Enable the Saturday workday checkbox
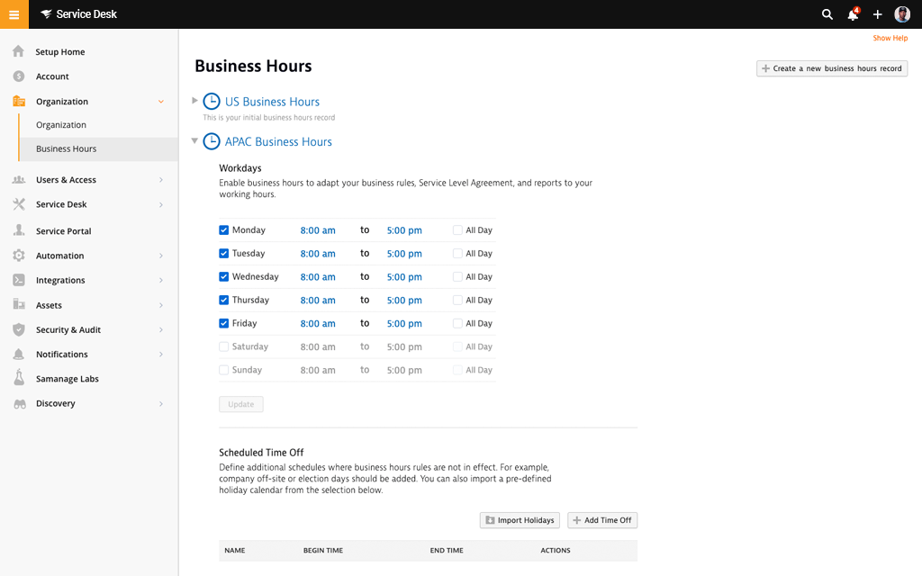 (x=224, y=346)
